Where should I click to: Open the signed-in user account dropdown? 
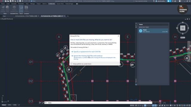point(161,1)
